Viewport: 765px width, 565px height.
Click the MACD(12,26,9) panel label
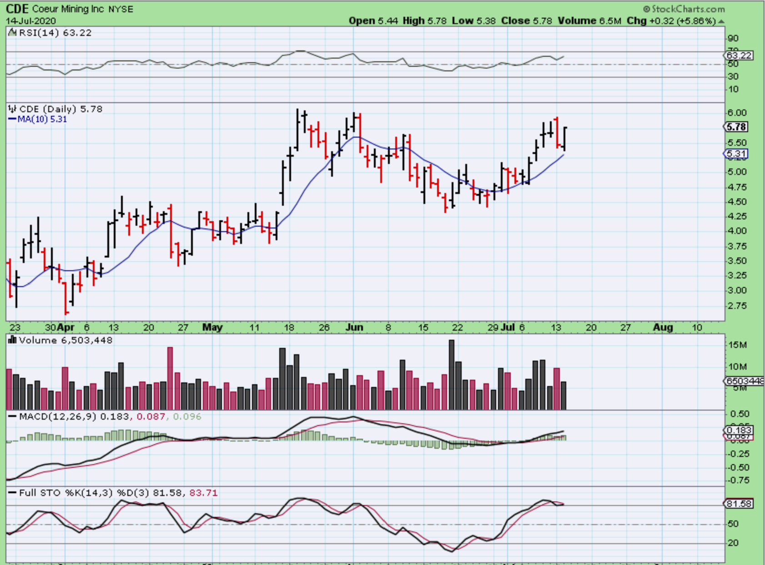click(58, 416)
